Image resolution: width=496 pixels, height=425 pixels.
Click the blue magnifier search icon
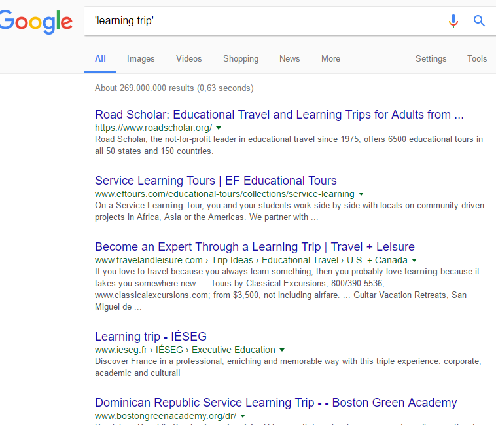(x=479, y=21)
